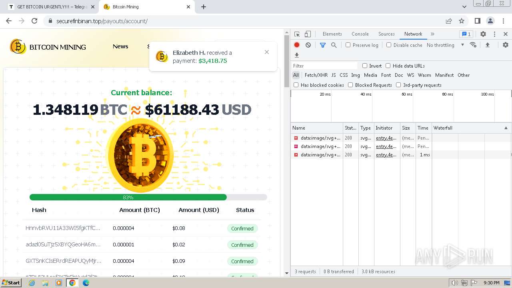Open initiator link of third request

tap(386, 155)
